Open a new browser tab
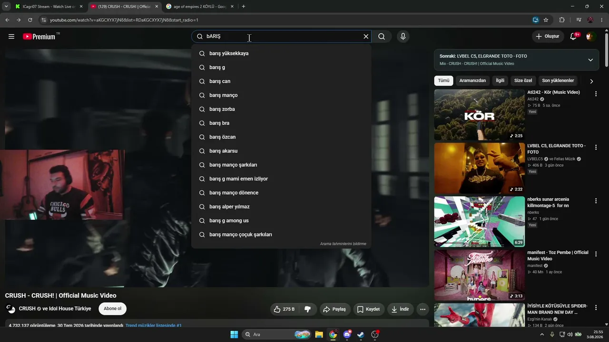Screen dimensions: 609x342 tap(244, 7)
